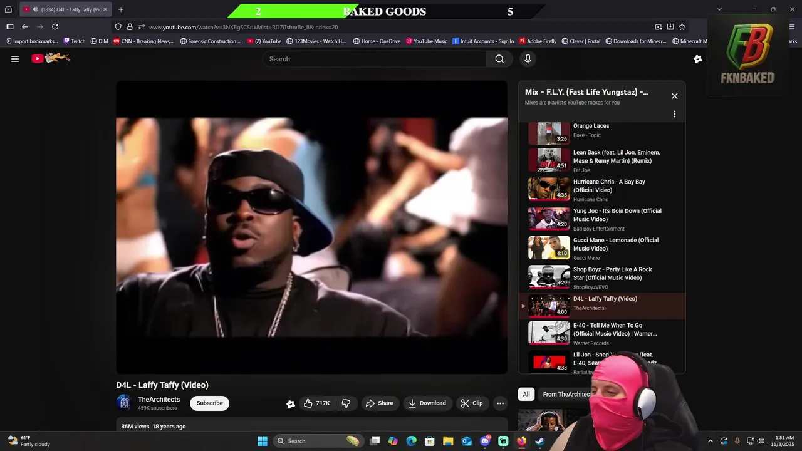Play E-40 Tell Me When To Go
The width and height of the screenshot is (802, 451).
[x=601, y=334]
